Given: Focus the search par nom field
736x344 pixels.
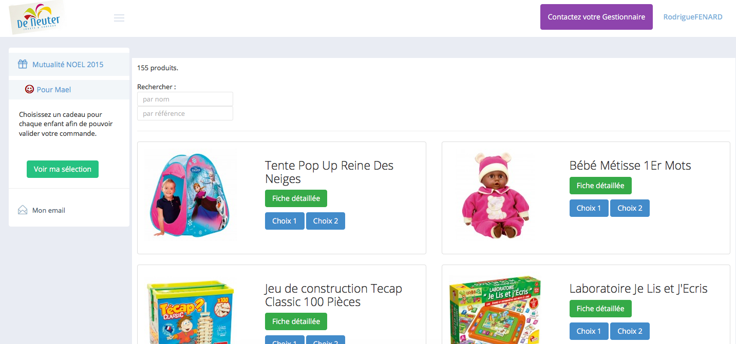Looking at the screenshot, I should click(185, 99).
